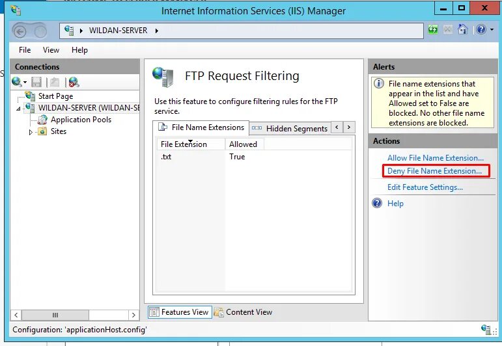Go forward with the navigation arrow
Screen dimensions: 502x346
click(40, 31)
